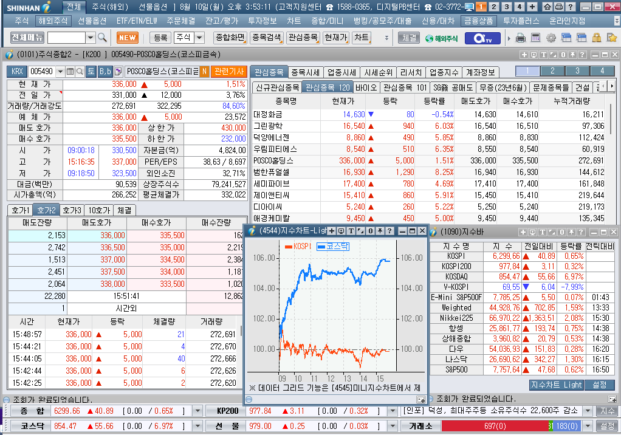Screen dimensions: 621x435
Task: Click the T font icon in 주식종합2 window header
Action: click(543, 55)
